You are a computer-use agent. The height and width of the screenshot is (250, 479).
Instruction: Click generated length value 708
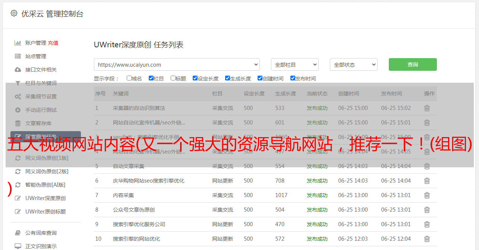tap(280, 181)
